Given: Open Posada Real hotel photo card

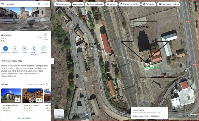Looking at the screenshot, I should click(x=11, y=96).
